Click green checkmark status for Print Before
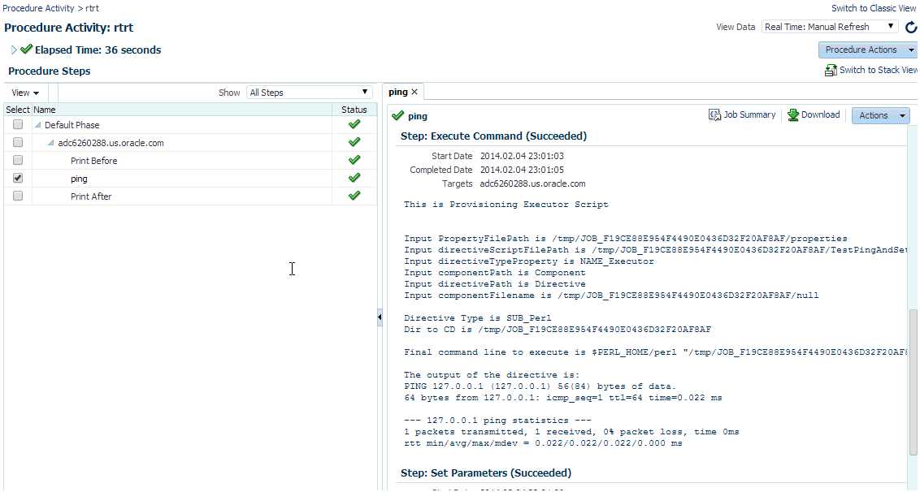The height and width of the screenshot is (492, 920). coord(354,160)
